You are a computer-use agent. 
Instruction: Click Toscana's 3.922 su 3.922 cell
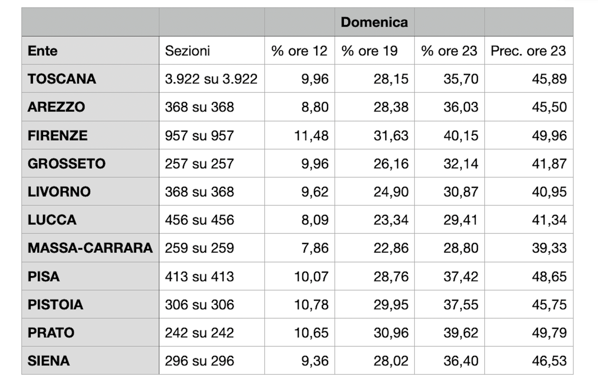[211, 79]
